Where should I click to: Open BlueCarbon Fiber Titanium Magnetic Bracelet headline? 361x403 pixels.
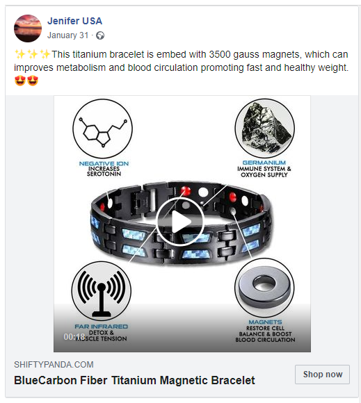(134, 380)
